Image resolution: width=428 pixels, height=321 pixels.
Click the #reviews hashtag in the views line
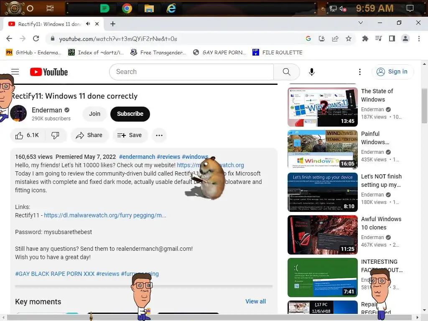(168, 157)
